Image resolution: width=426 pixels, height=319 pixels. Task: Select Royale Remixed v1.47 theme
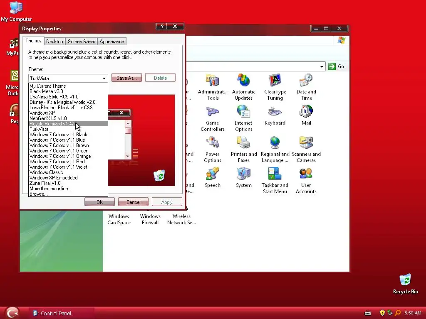point(68,124)
